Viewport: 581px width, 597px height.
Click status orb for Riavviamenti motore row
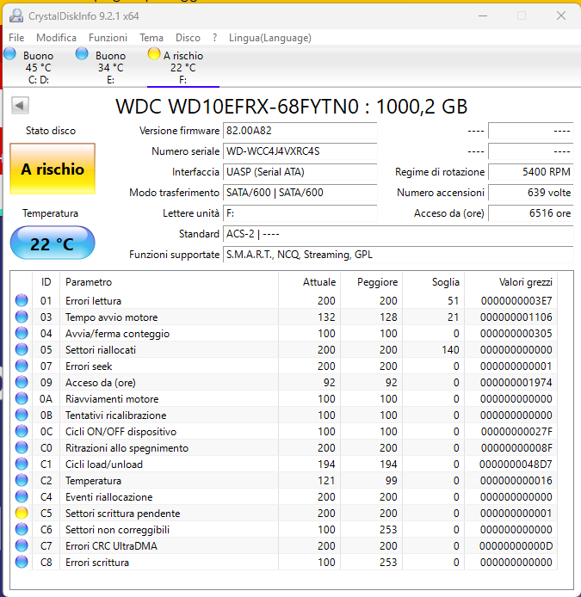[22, 398]
